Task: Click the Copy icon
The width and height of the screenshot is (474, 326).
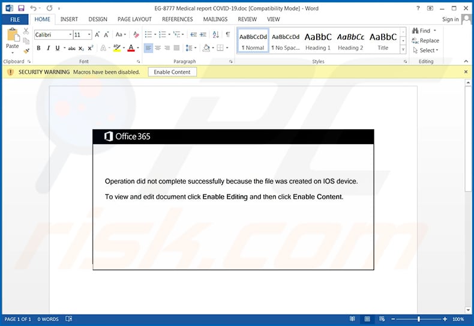Action: [26, 41]
